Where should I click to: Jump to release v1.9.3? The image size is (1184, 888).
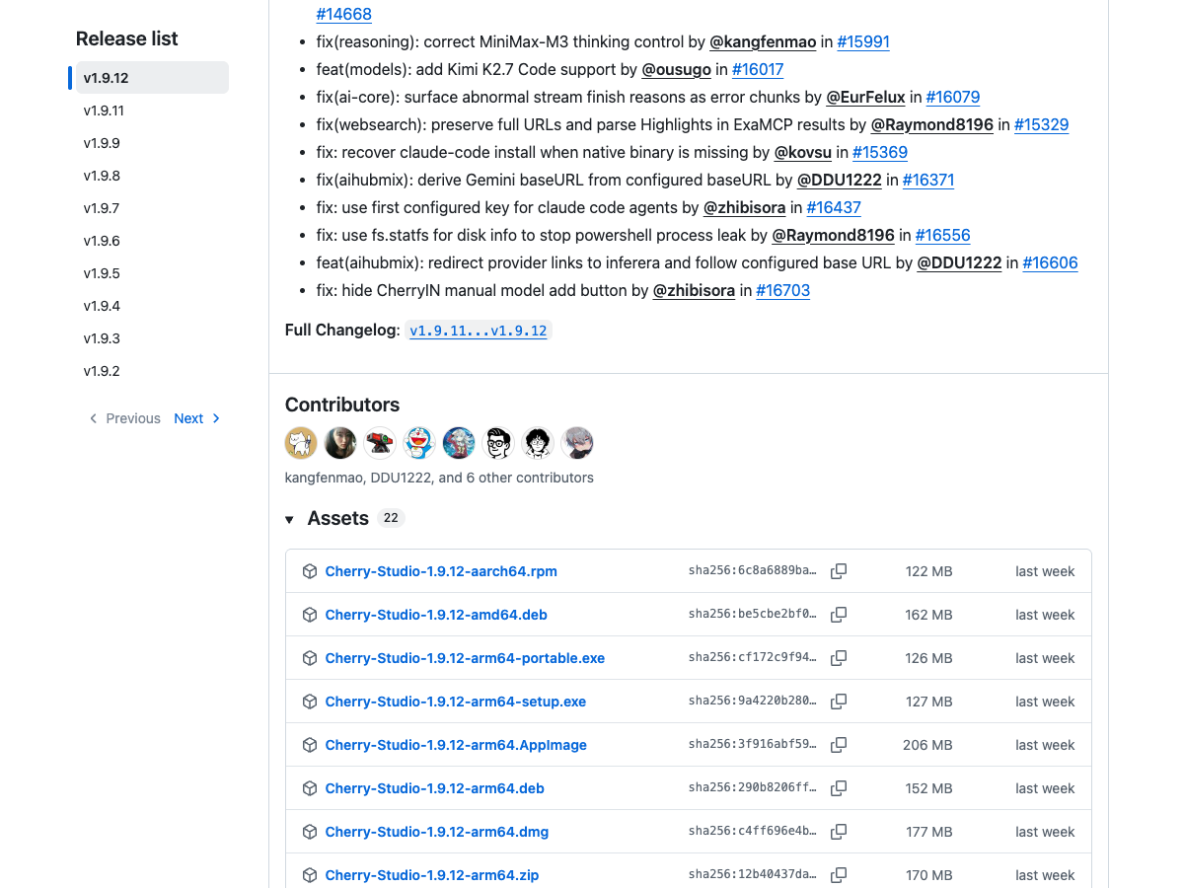[x=152, y=338]
